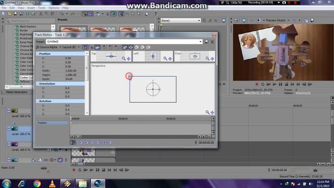Open the Edit menu
This screenshot has width=334, height=188.
click(12, 8)
